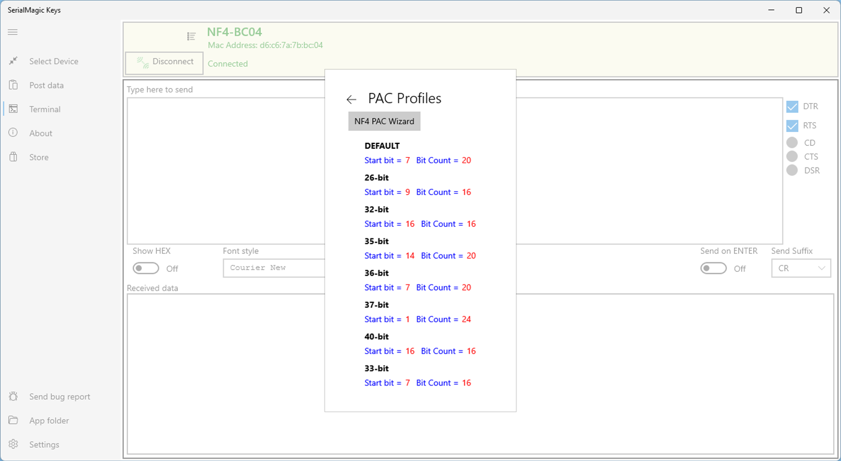Click the CTS signal indicator

(x=792, y=157)
